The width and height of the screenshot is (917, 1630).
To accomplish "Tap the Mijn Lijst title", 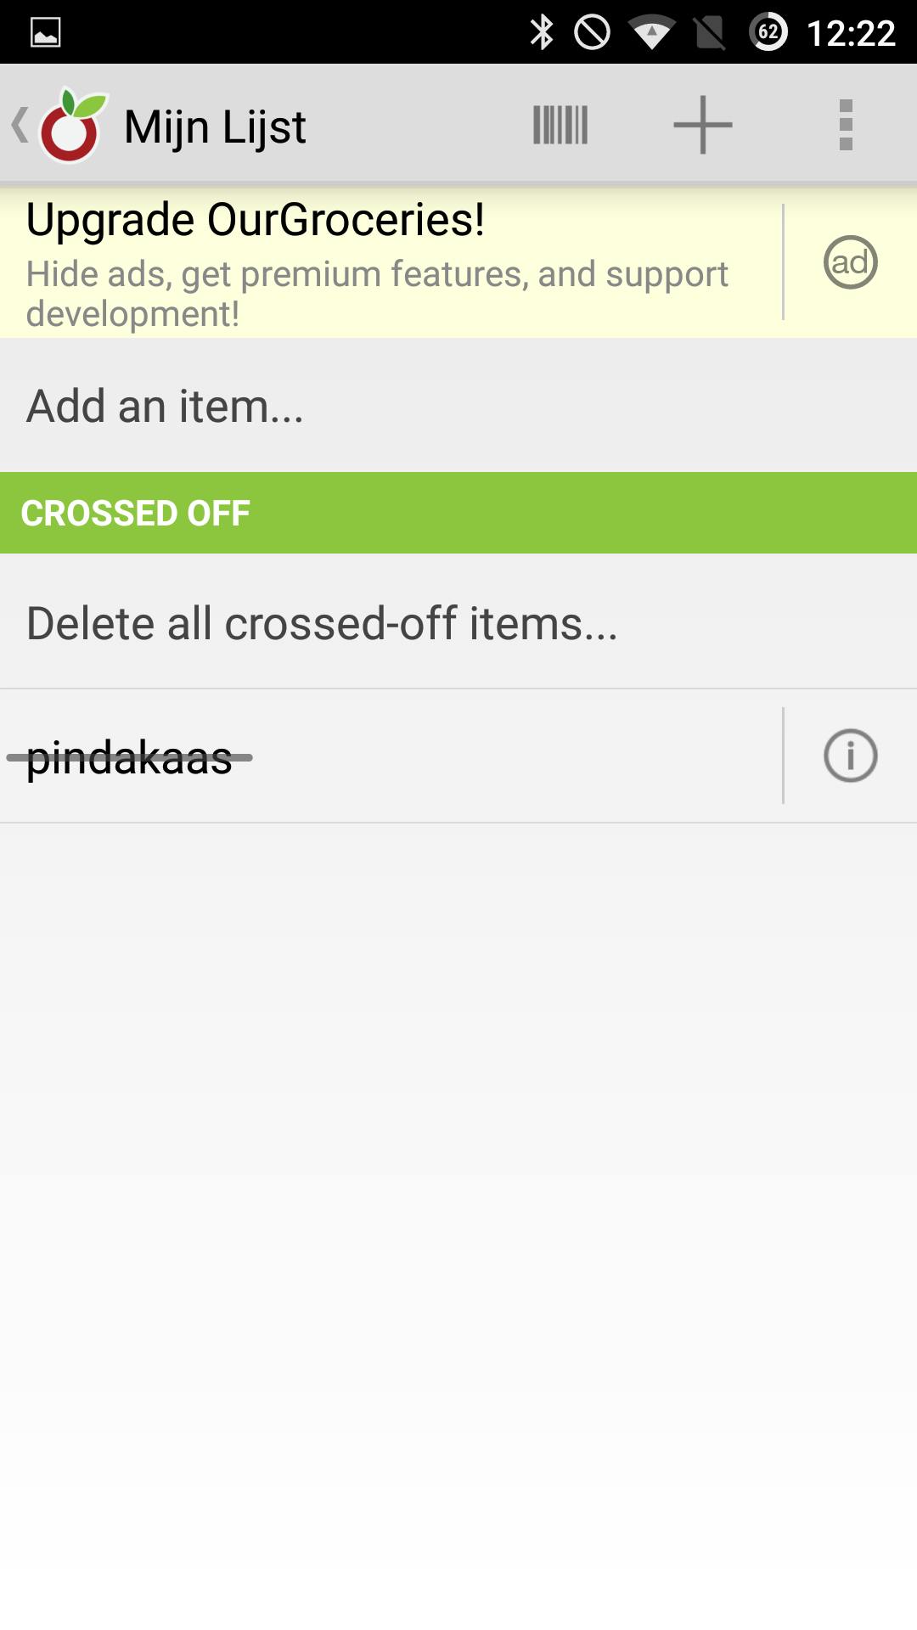I will coord(215,126).
